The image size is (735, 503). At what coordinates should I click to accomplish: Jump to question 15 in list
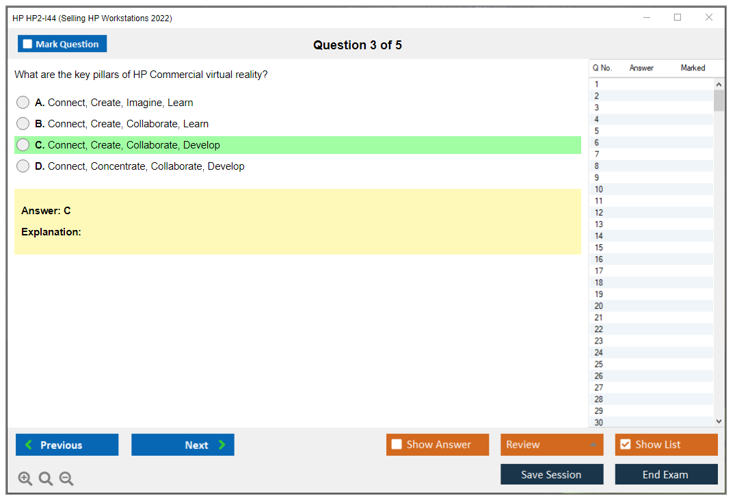coord(599,248)
